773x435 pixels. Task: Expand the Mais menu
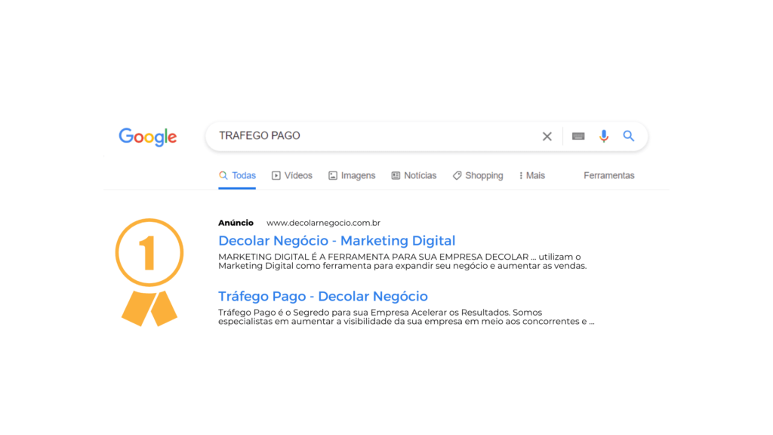[532, 175]
